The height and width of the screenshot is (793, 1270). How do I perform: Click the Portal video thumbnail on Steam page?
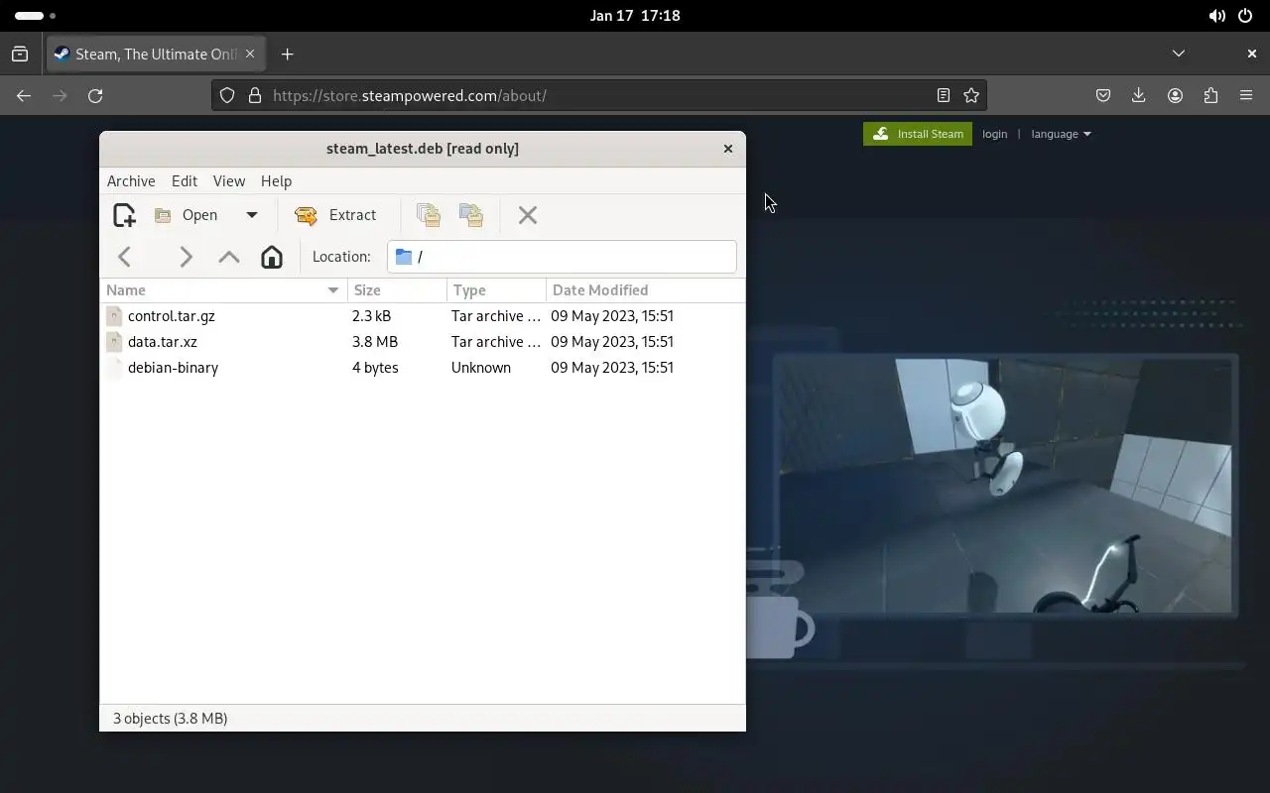pyautogui.click(x=1004, y=486)
